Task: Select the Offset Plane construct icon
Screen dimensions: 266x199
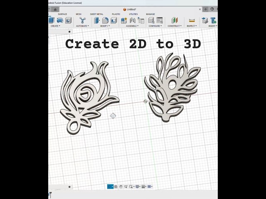Action: click(175, 20)
